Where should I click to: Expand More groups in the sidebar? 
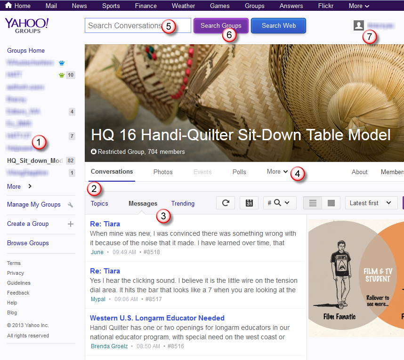(19, 186)
